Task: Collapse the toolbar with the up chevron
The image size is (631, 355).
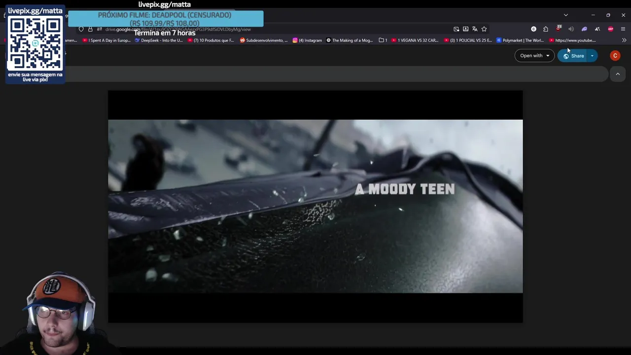Action: coord(618,74)
